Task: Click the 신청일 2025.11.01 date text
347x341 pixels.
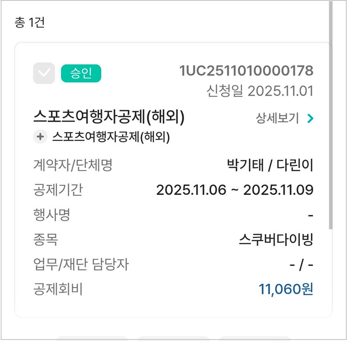Action: 260,91
